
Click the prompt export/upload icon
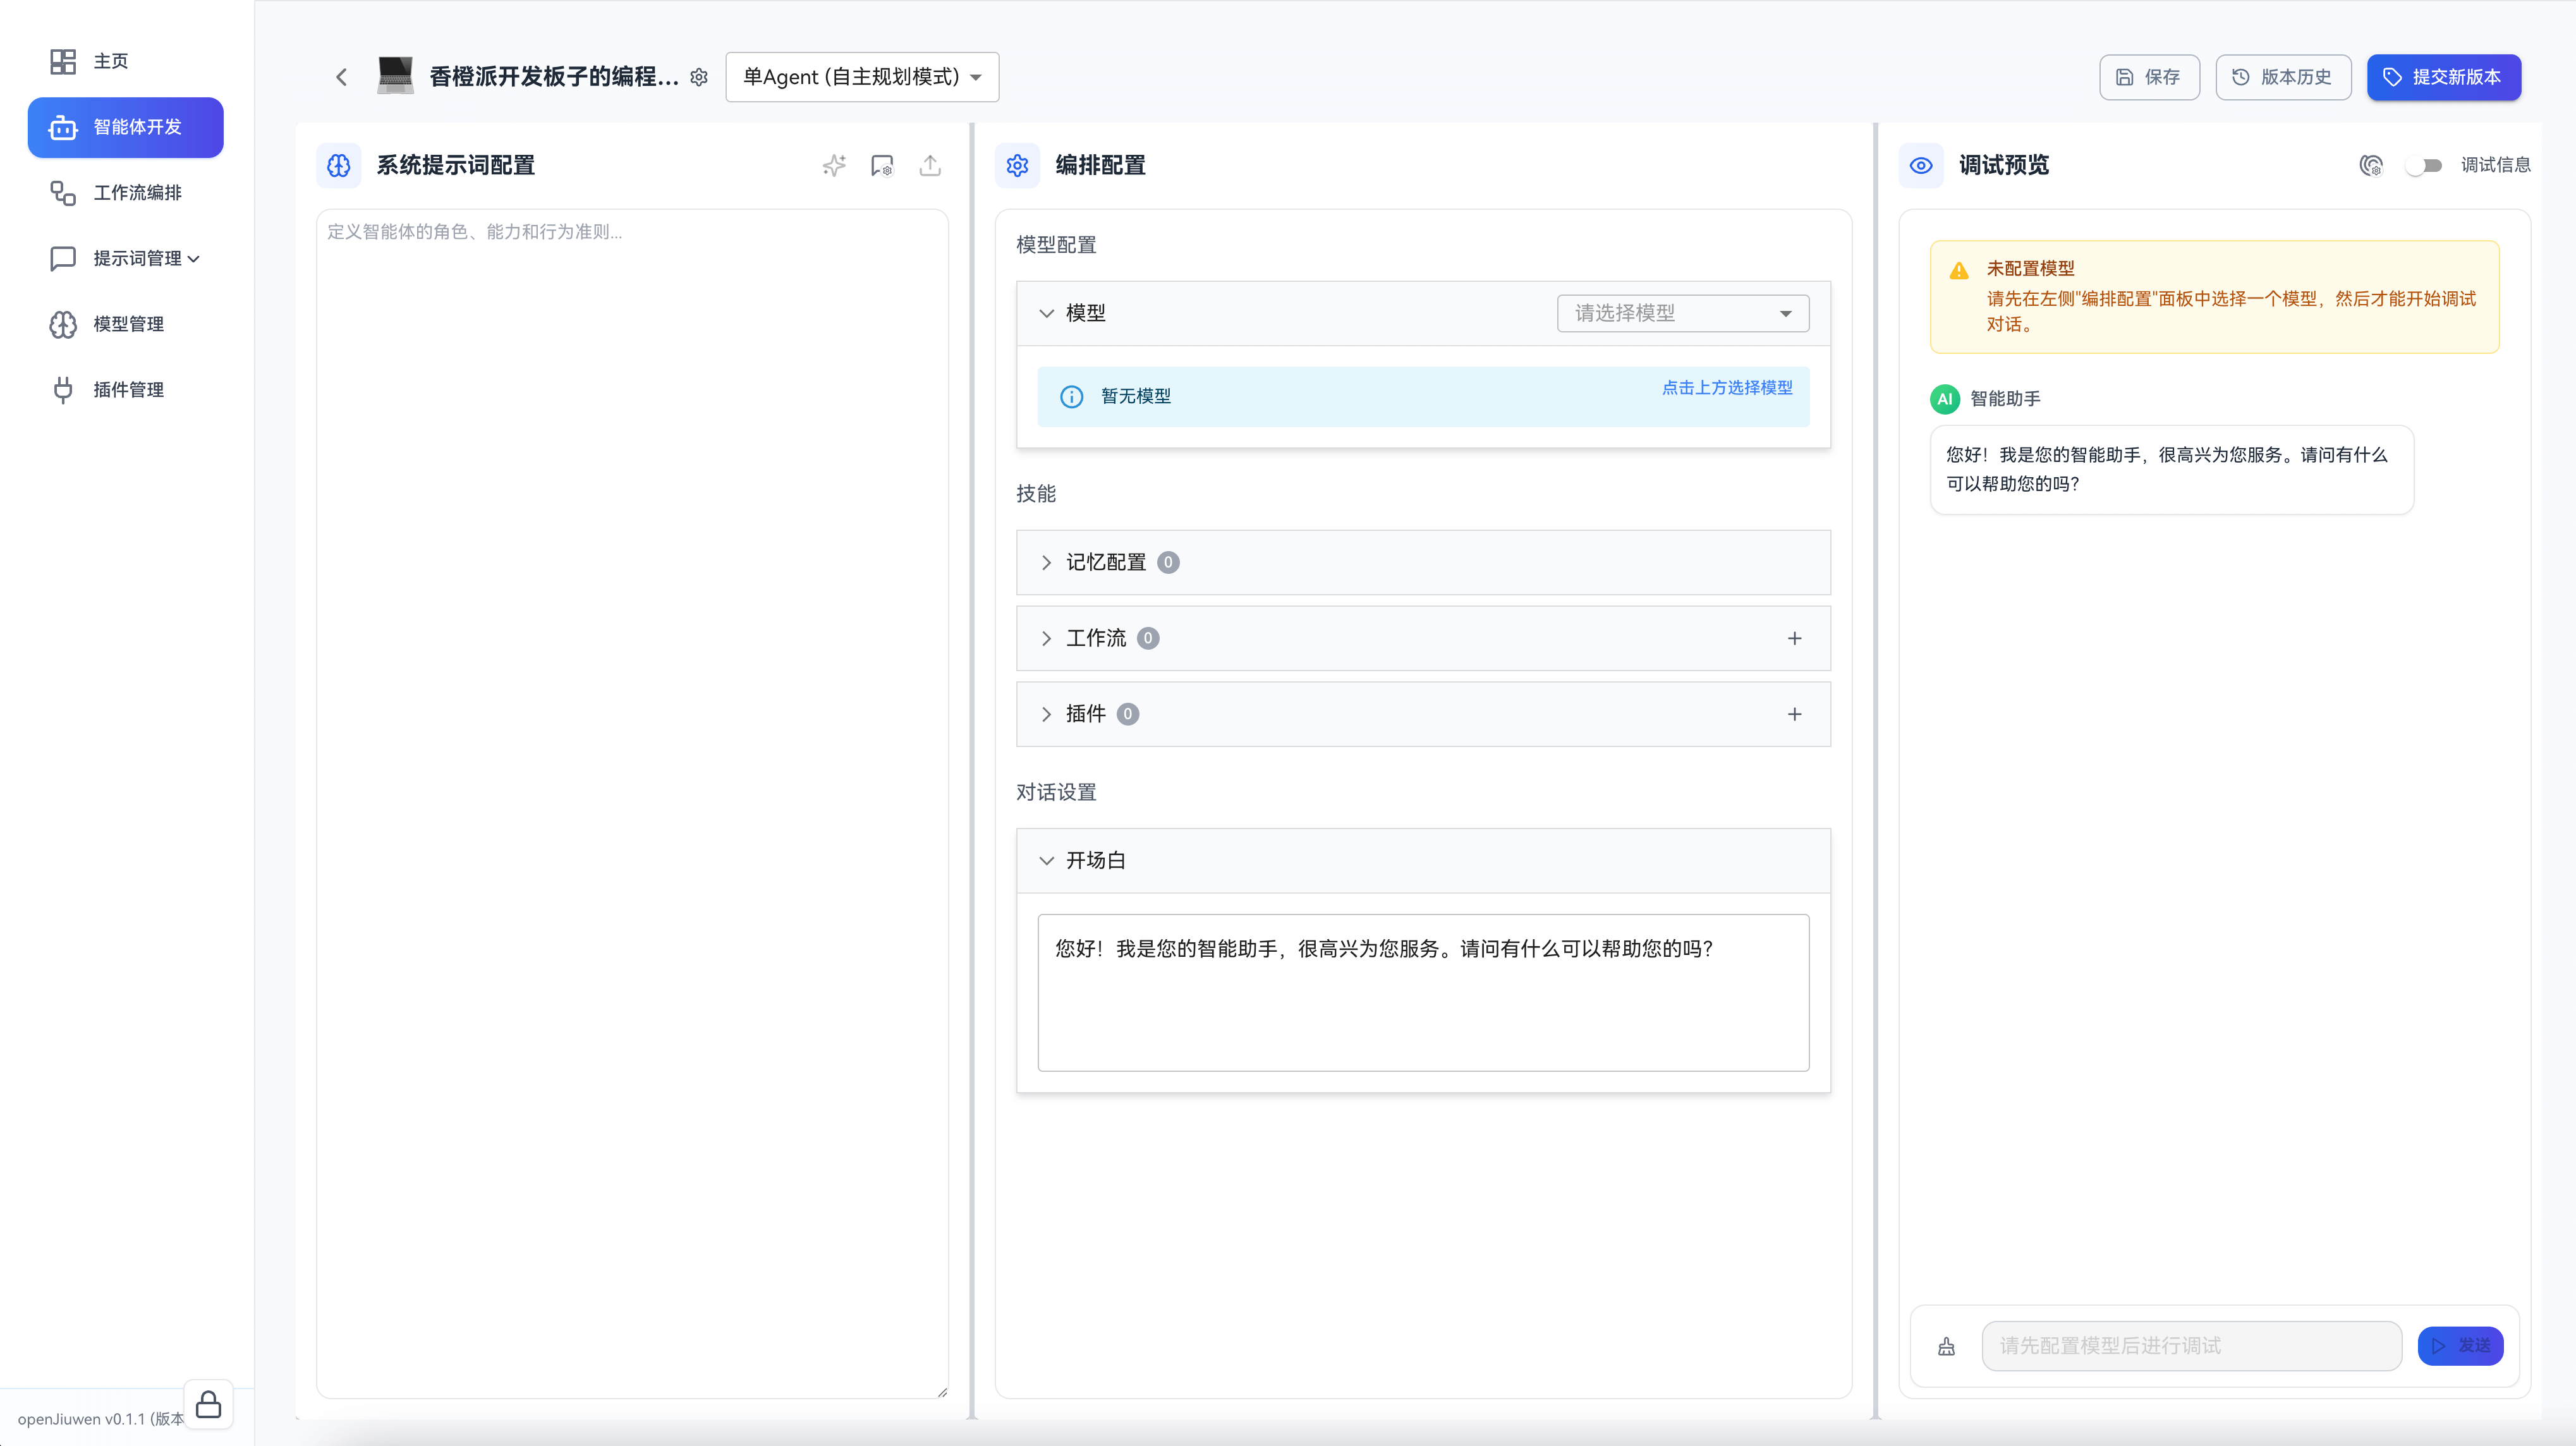[930, 165]
